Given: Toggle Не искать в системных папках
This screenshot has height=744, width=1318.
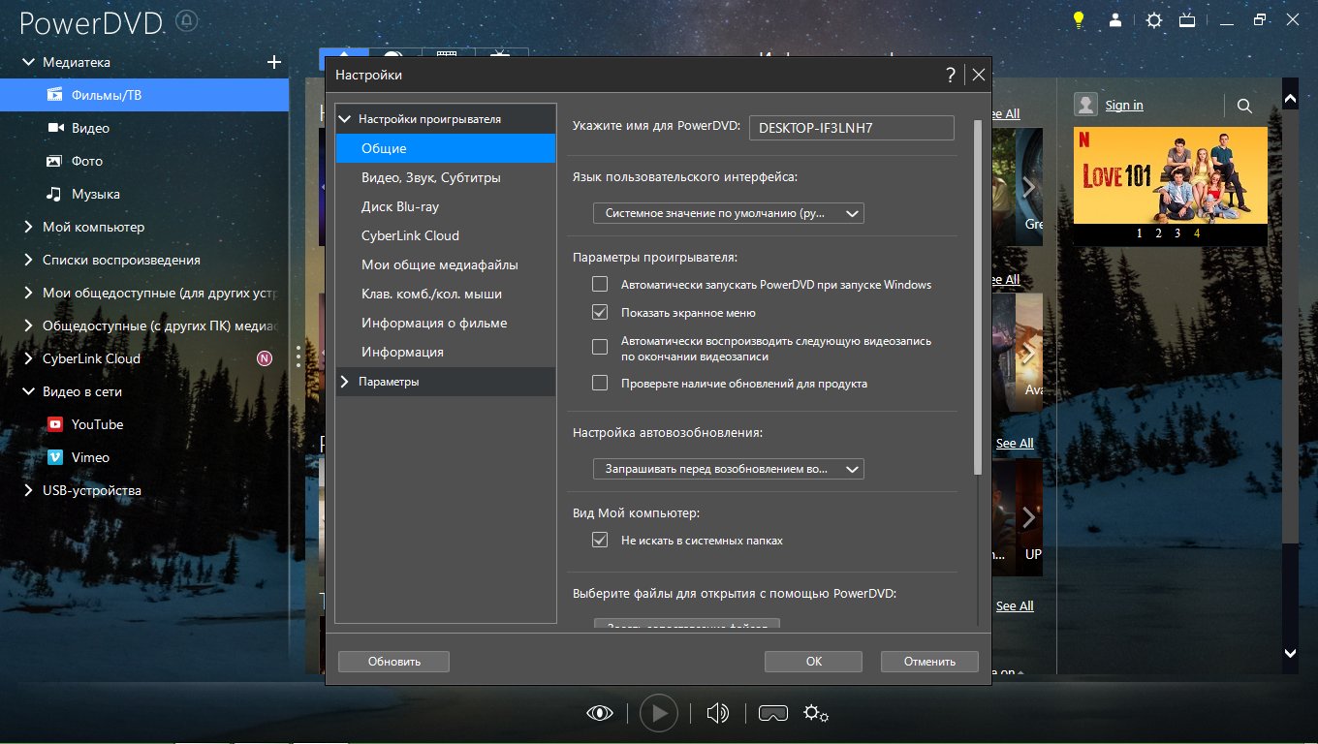Looking at the screenshot, I should coord(600,541).
